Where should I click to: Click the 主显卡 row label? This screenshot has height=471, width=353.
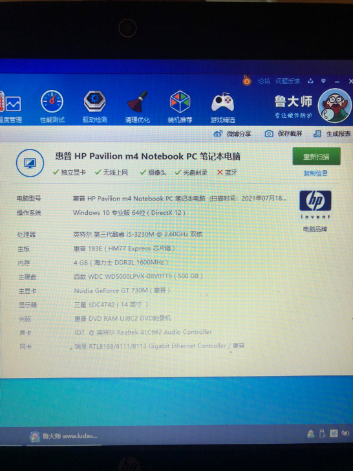click(x=27, y=290)
